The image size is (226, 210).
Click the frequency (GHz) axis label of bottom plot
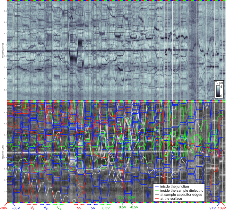pos(3,152)
